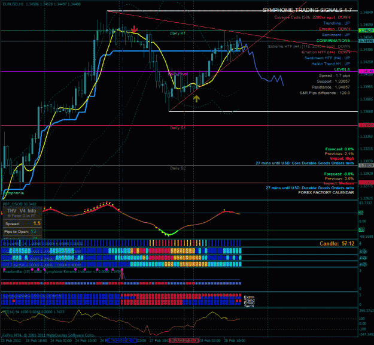The width and height of the screenshot is (374, 345).
Task: Click the olive up arrow signal marker
Action: click(196, 98)
